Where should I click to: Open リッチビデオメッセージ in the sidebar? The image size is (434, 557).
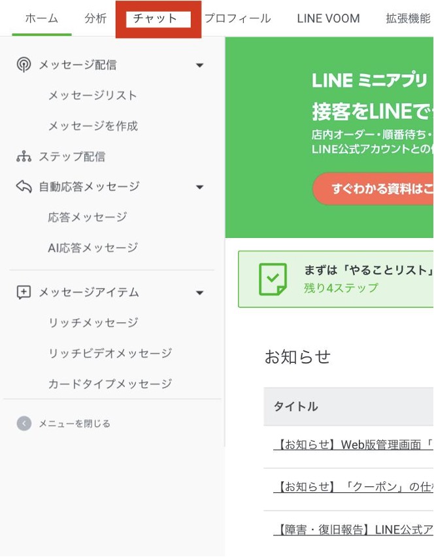coord(110,353)
